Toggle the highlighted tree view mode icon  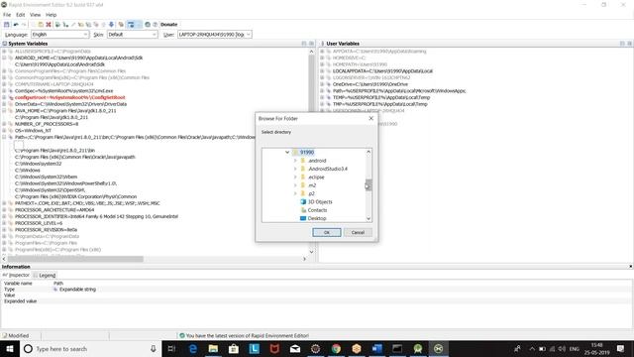131,25
